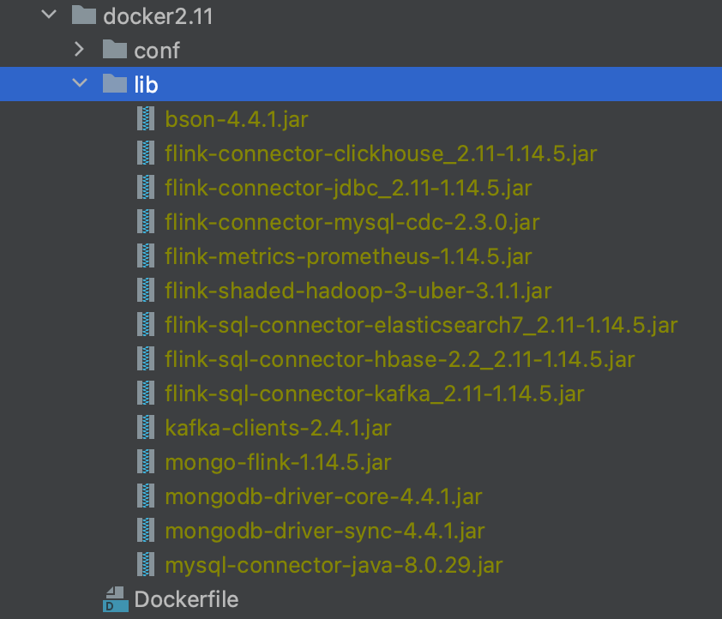Select flink-sql-connector-hbase-2.2_2.11-1.14.5.jar
This screenshot has width=722, height=619.
(x=400, y=359)
